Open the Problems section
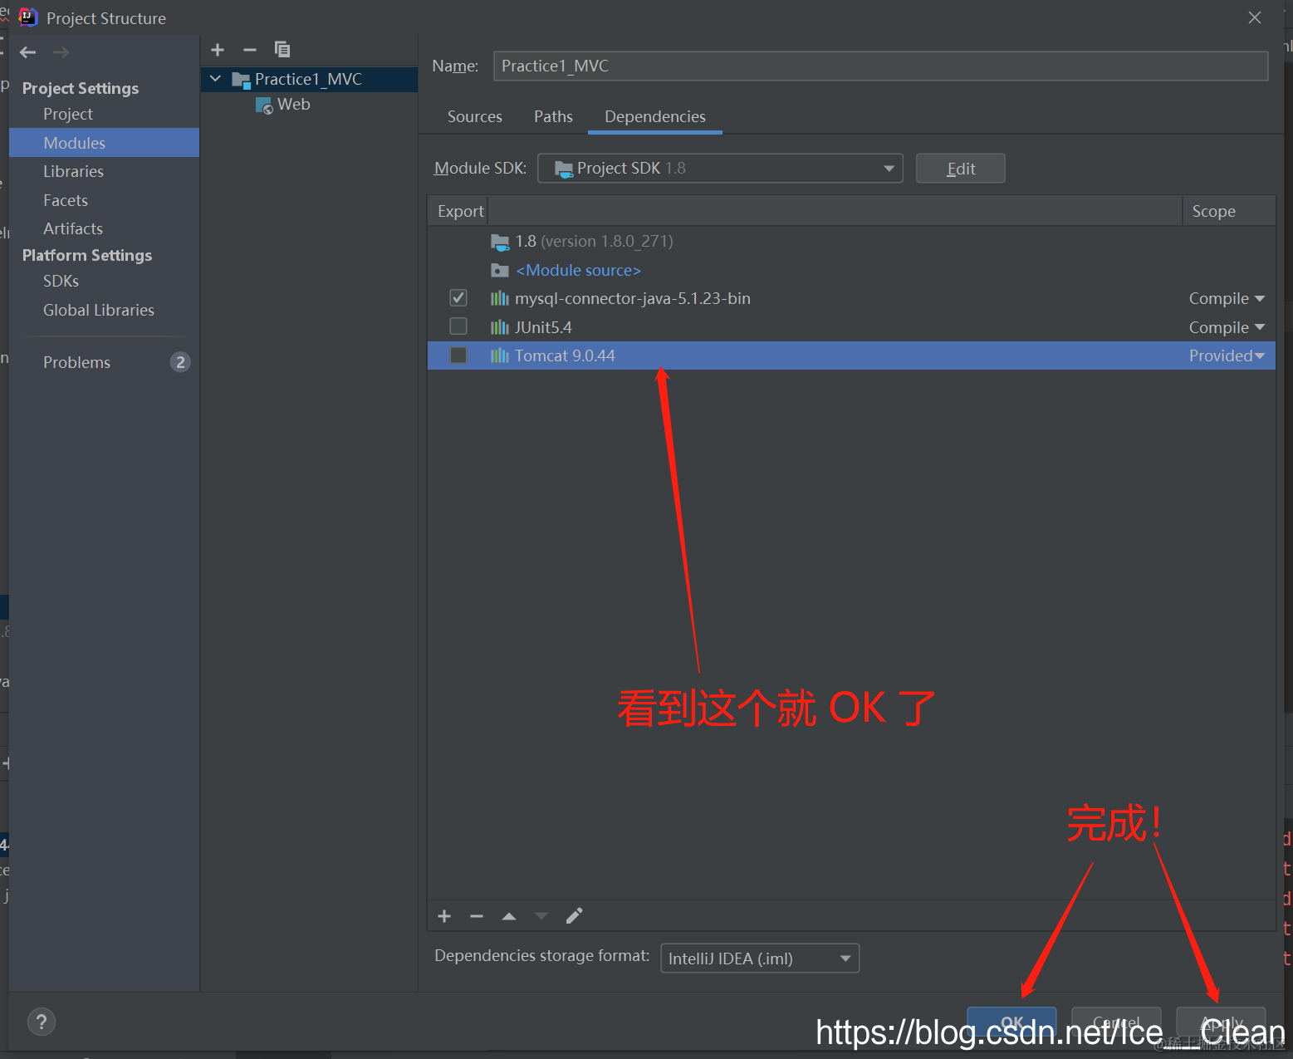 click(x=77, y=362)
